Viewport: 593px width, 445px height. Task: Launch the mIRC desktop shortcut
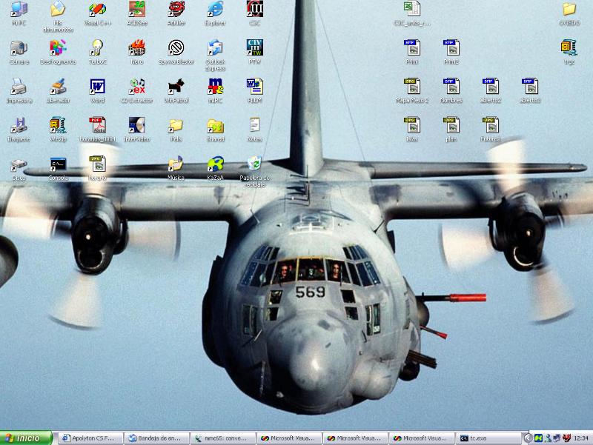(215, 87)
